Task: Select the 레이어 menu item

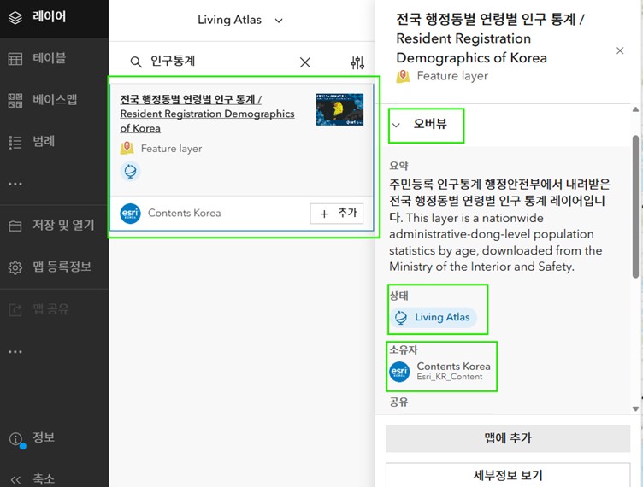Action: pyautogui.click(x=54, y=18)
